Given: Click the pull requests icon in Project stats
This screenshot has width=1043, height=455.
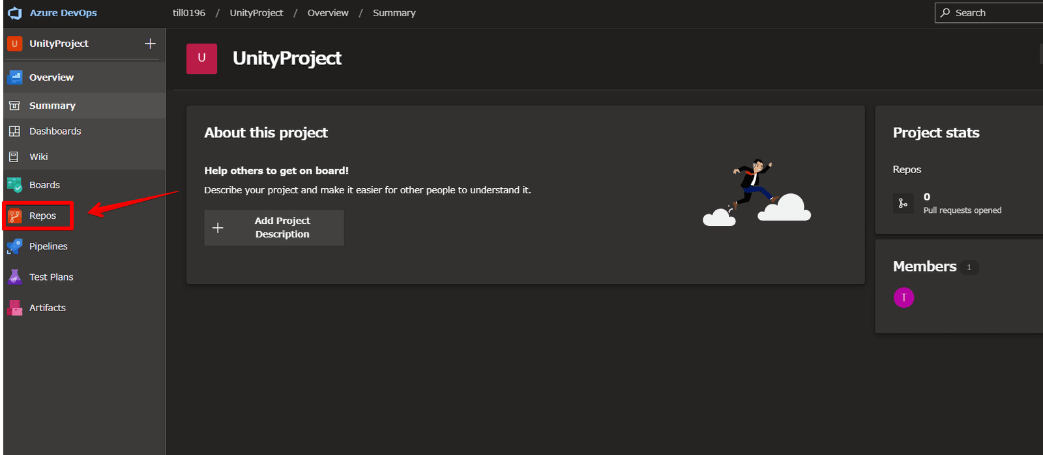Looking at the screenshot, I should click(903, 203).
